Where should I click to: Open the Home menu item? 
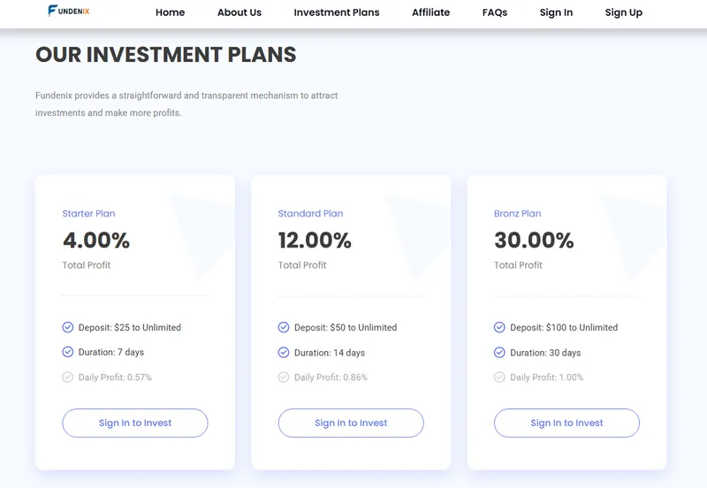(170, 12)
